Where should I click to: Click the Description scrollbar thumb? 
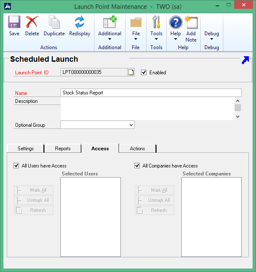238,107
